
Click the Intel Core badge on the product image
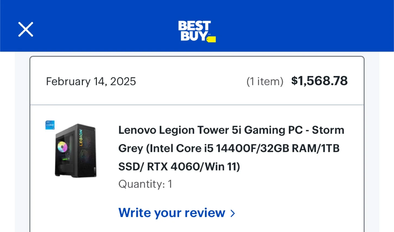point(50,125)
